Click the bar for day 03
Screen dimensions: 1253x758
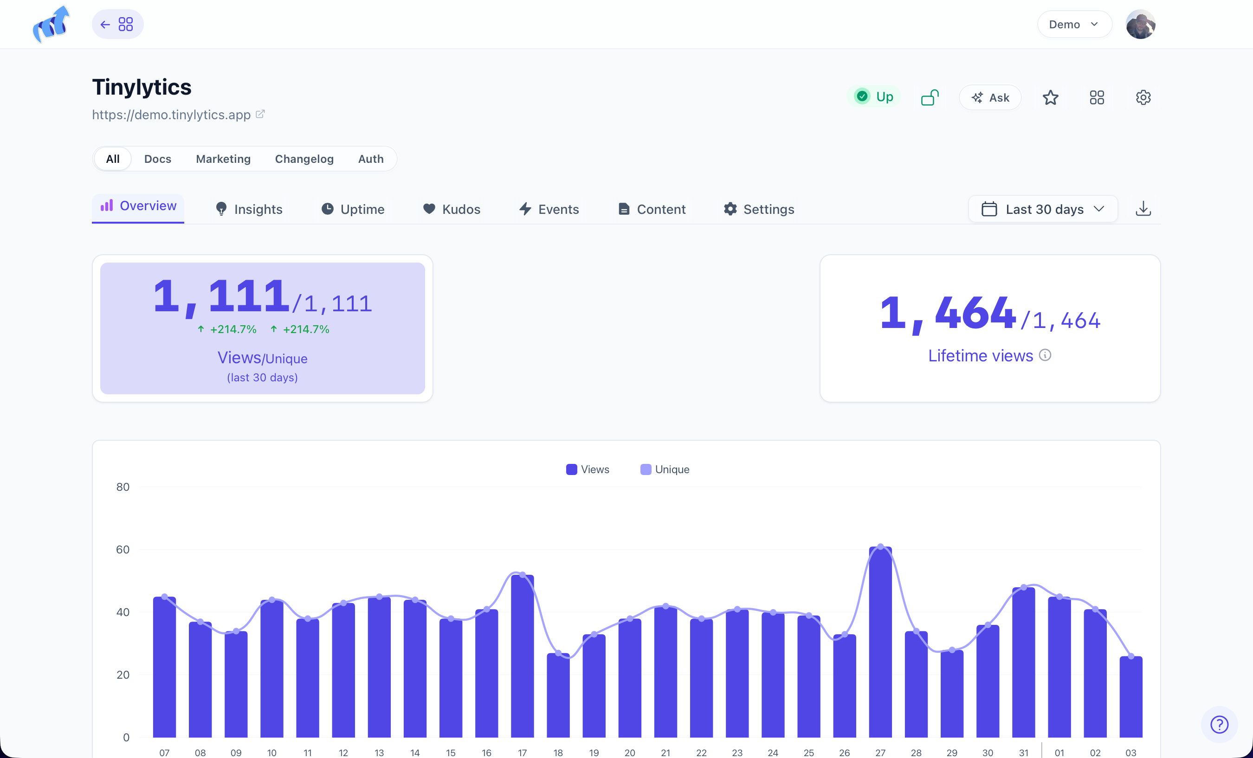tap(1131, 697)
